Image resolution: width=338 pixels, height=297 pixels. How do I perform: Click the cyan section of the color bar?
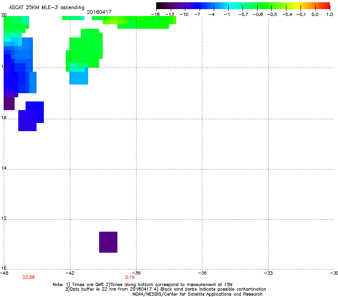232,5
